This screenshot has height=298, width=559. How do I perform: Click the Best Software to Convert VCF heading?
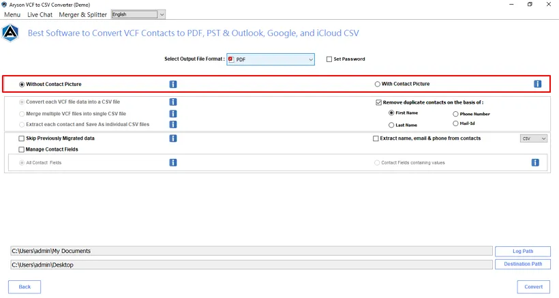[x=193, y=33]
